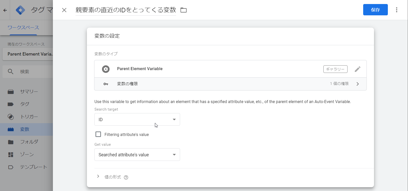Open 変数 in the sidebar
The width and height of the screenshot is (408, 191).
[26, 129]
